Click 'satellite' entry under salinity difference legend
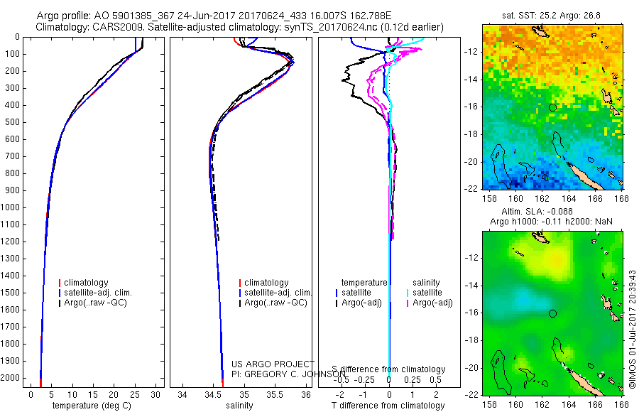The width and height of the screenshot is (639, 412). [427, 293]
